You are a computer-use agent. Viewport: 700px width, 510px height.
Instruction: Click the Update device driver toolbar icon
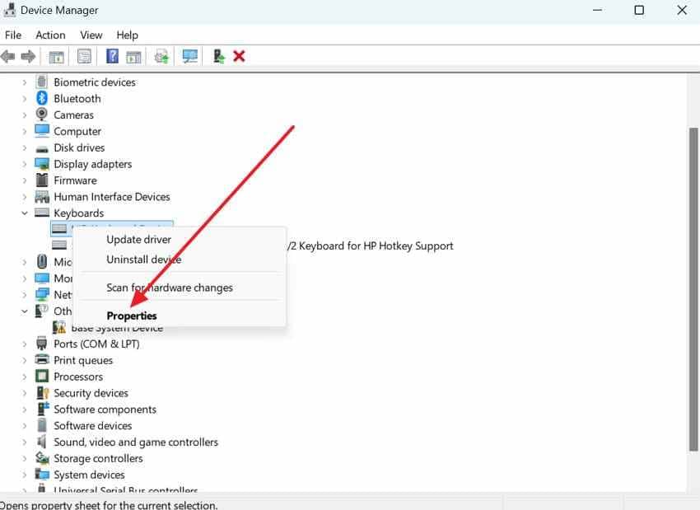coord(161,57)
